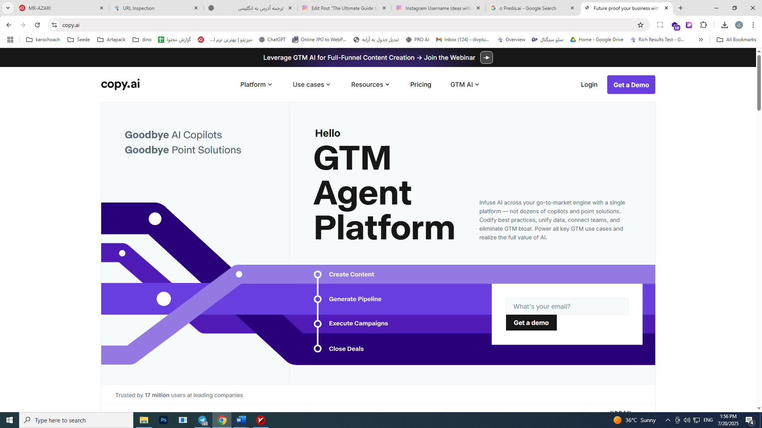The height and width of the screenshot is (428, 762).
Task: Select the Close Deals step
Action: pos(346,349)
